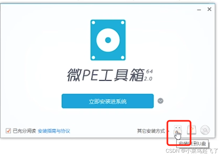Toggle the 已充分阅读 checkbox
The width and height of the screenshot is (222, 156).
pyautogui.click(x=8, y=131)
